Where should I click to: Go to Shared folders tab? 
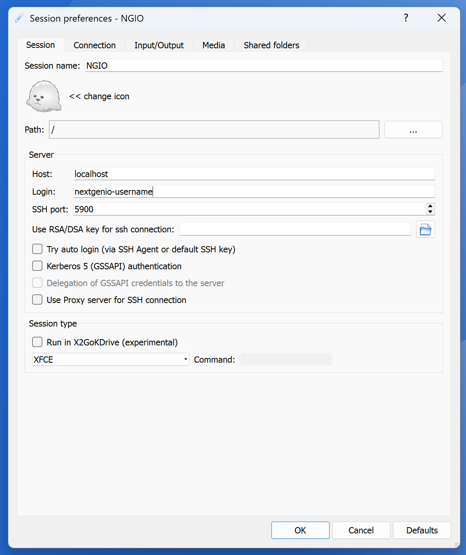tap(271, 45)
